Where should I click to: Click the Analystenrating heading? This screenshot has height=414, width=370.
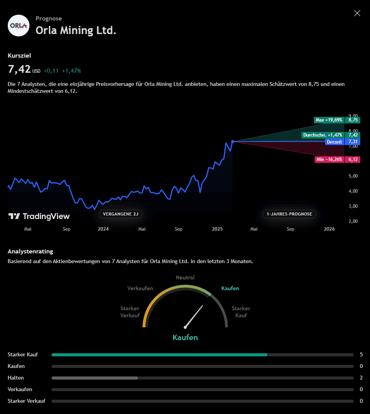coord(31,251)
